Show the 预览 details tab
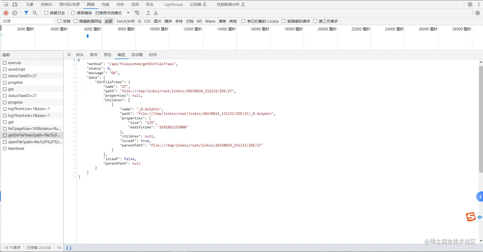The height and width of the screenshot is (252, 483). click(107, 55)
